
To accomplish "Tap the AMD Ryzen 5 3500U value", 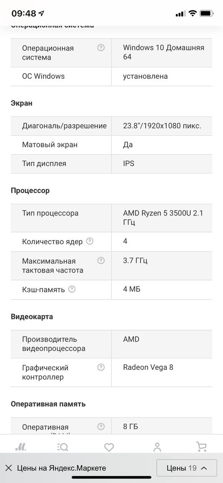I will [163, 218].
